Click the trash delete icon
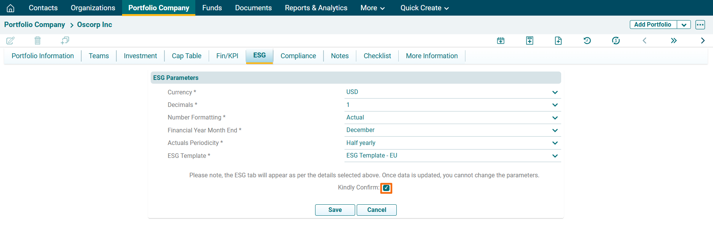713x226 pixels. coord(37,40)
